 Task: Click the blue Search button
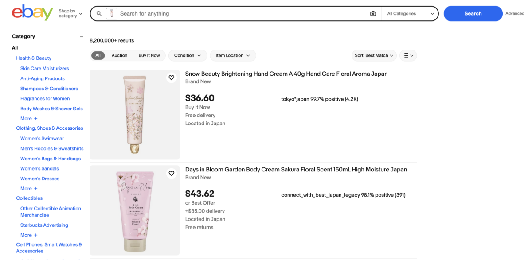[473, 14]
